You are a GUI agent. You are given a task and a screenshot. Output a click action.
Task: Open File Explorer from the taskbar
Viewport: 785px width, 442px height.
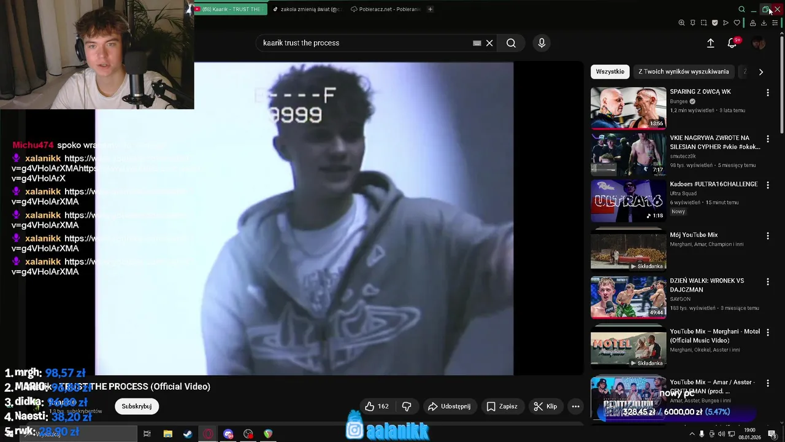tap(167, 434)
